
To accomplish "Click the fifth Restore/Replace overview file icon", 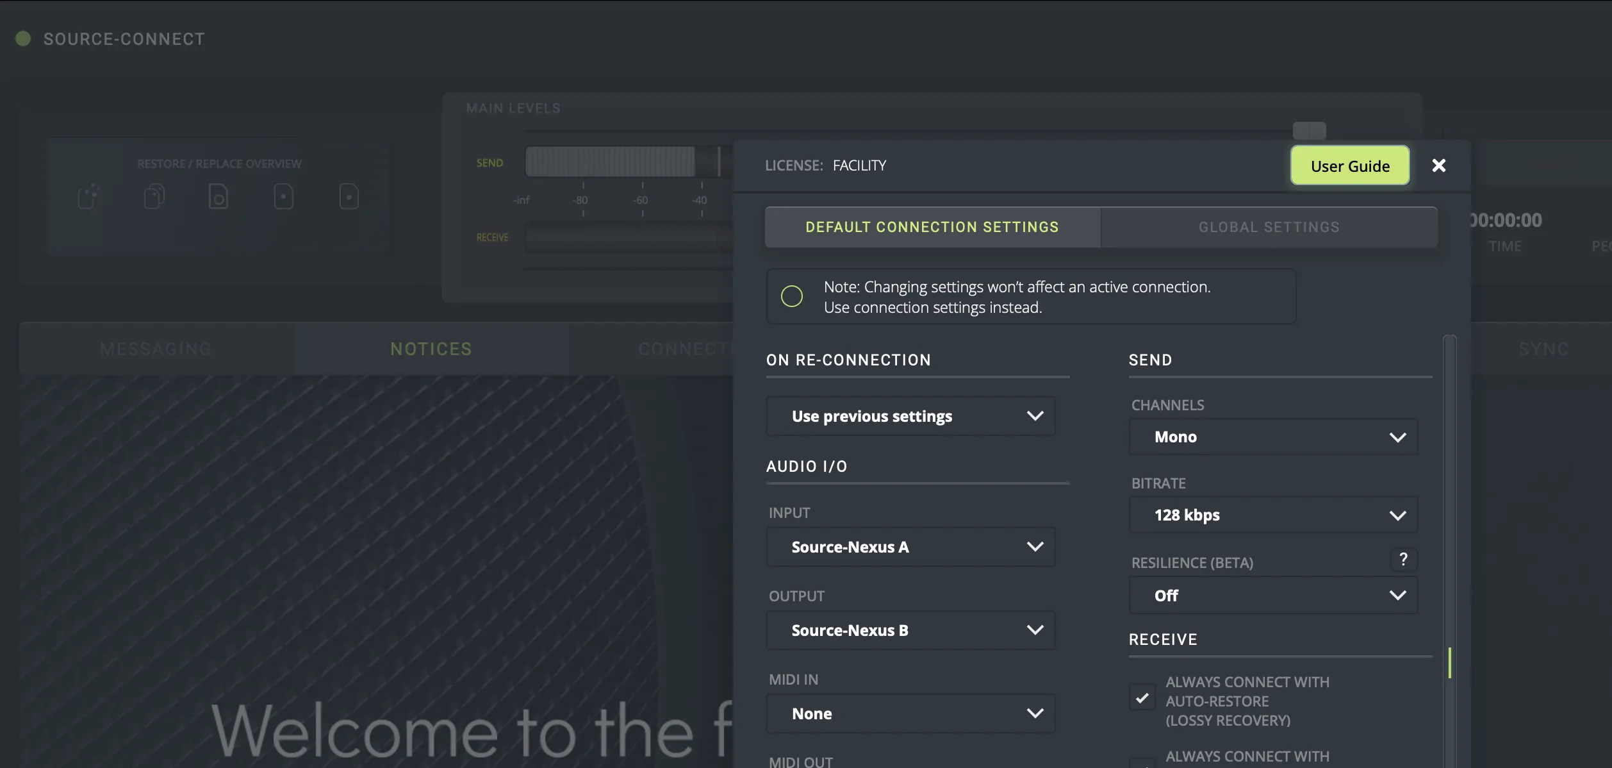I will coord(349,196).
